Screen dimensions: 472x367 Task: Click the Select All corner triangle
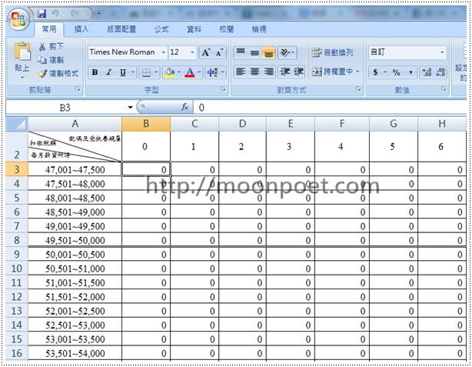17,124
